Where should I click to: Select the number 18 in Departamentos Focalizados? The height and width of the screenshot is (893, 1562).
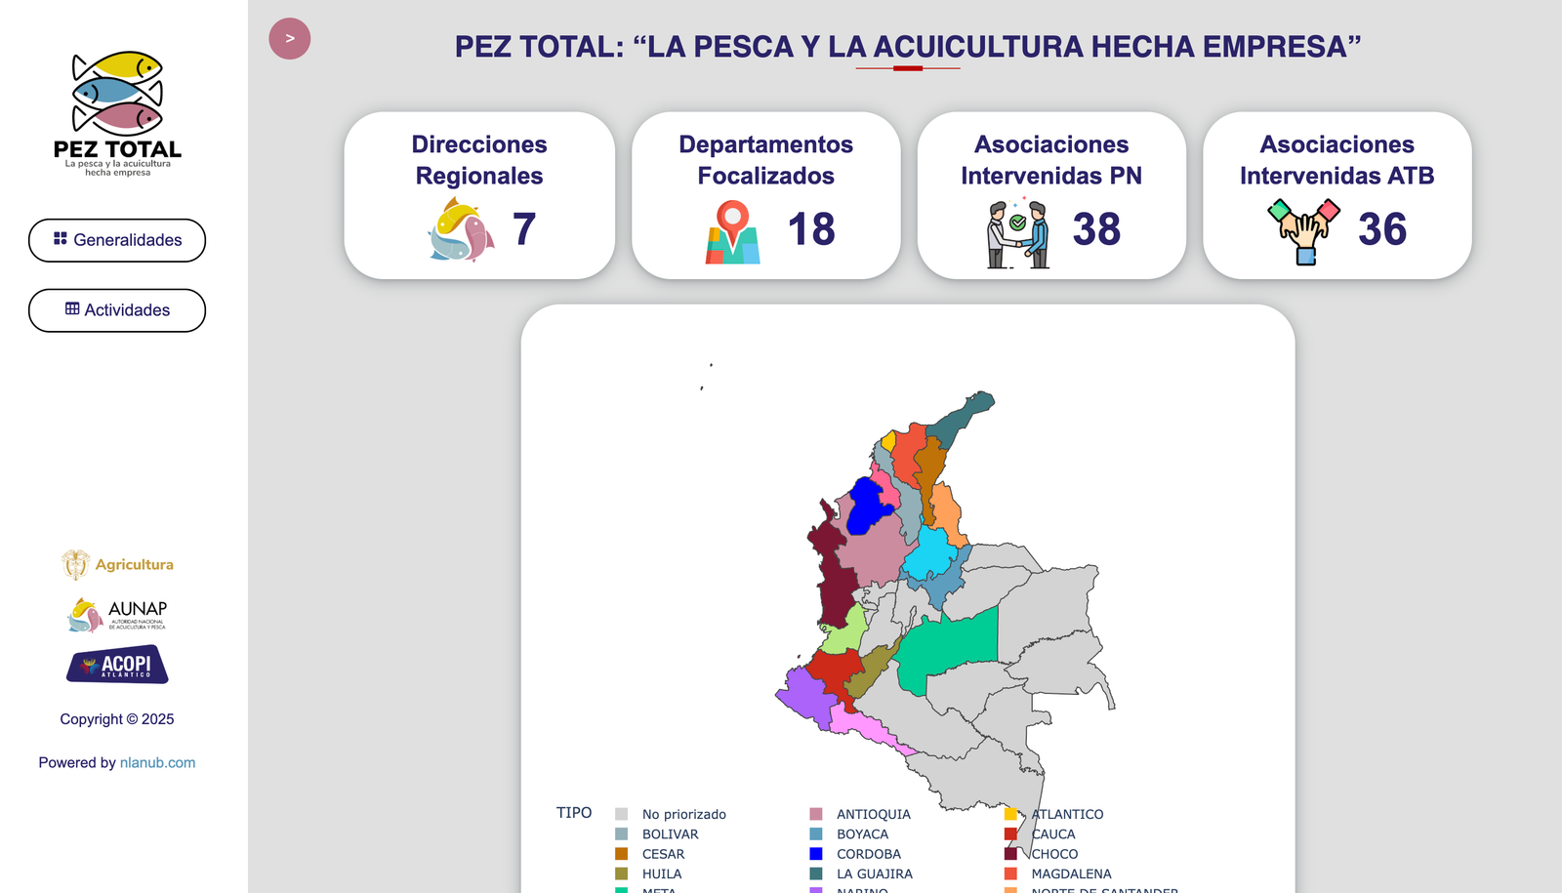[x=811, y=230]
